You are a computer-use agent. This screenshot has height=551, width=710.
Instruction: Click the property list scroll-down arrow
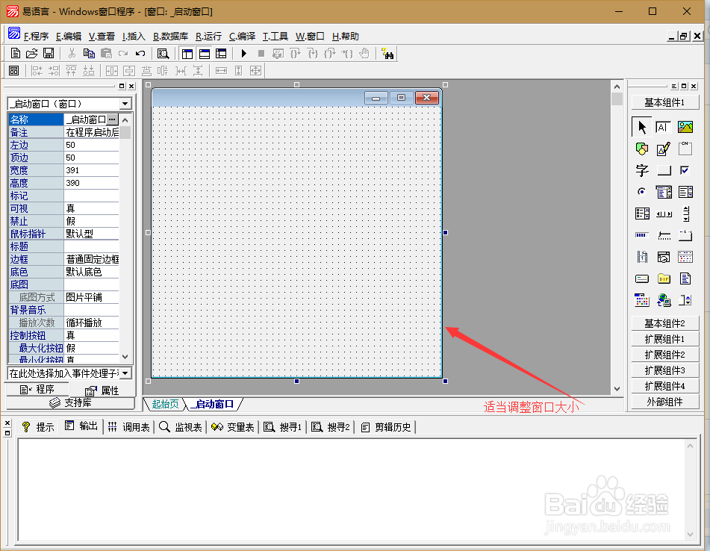click(x=125, y=357)
